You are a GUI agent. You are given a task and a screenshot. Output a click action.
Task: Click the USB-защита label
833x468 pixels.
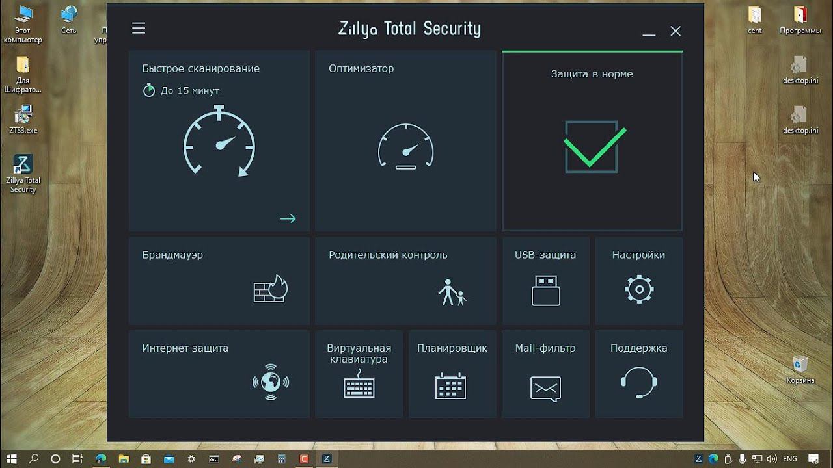pos(545,255)
